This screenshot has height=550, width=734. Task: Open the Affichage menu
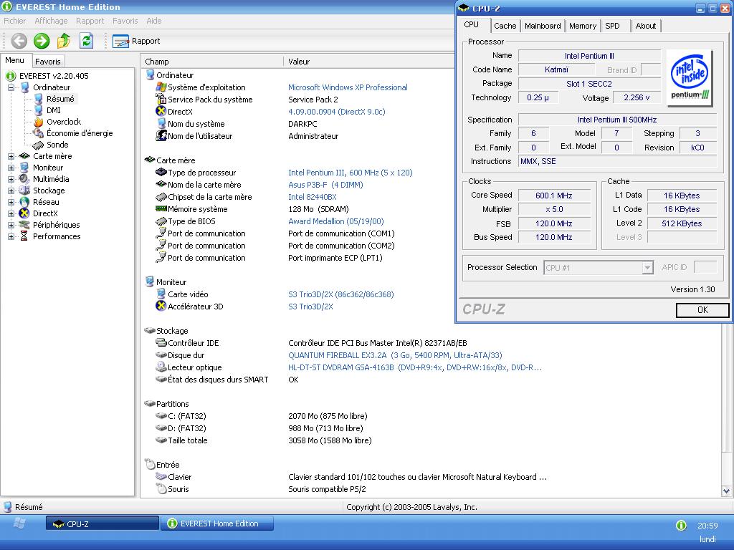(51, 21)
